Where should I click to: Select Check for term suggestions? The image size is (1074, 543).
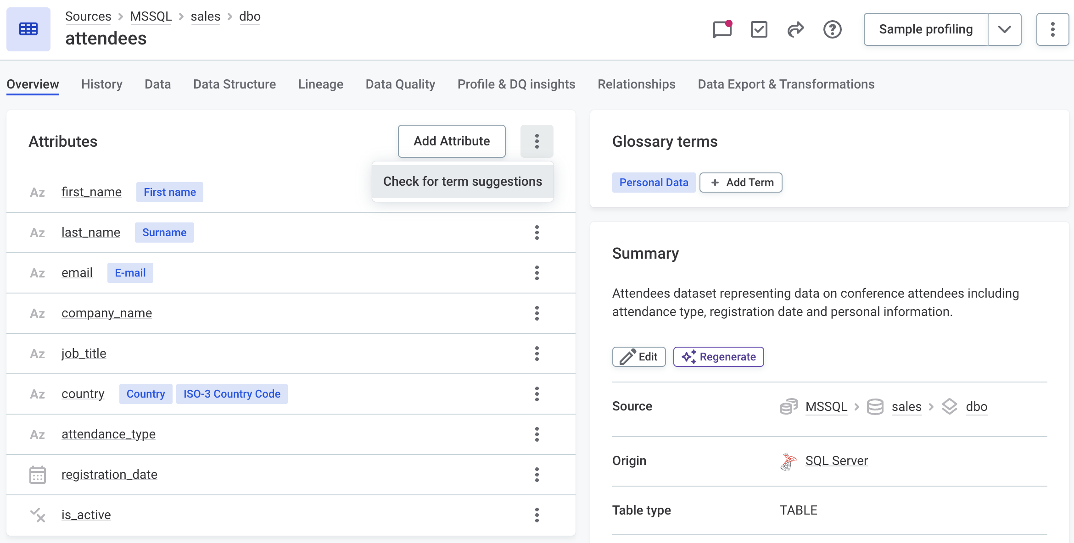point(463,182)
